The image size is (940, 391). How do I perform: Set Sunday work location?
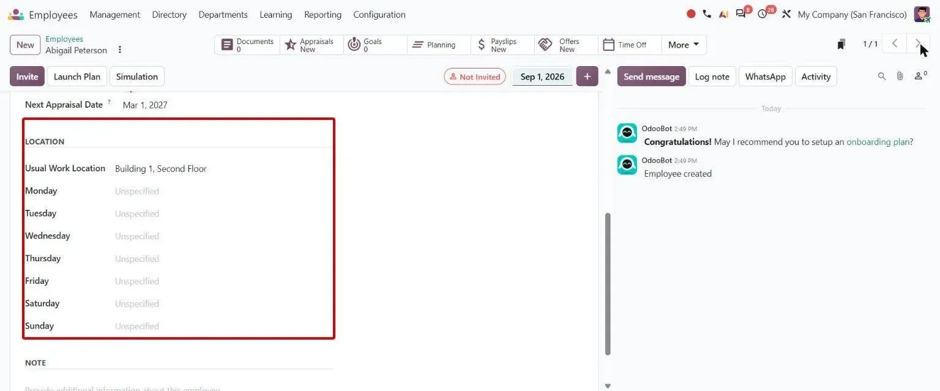click(x=223, y=326)
